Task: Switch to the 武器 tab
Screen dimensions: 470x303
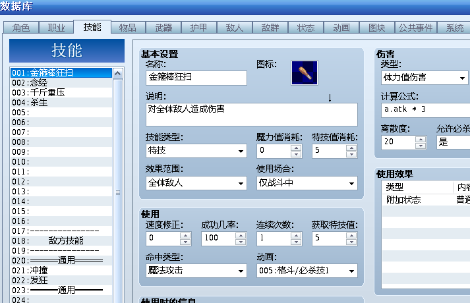Action: [x=163, y=28]
